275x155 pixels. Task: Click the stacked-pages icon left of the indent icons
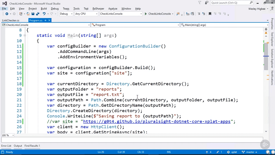tap(192, 14)
